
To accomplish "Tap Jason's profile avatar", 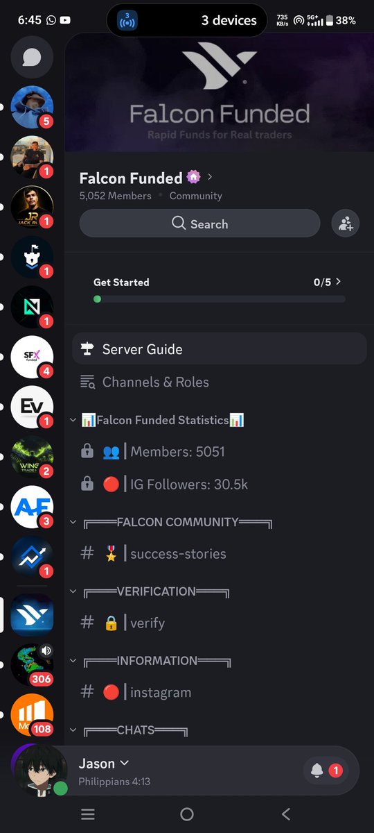I will [x=41, y=771].
